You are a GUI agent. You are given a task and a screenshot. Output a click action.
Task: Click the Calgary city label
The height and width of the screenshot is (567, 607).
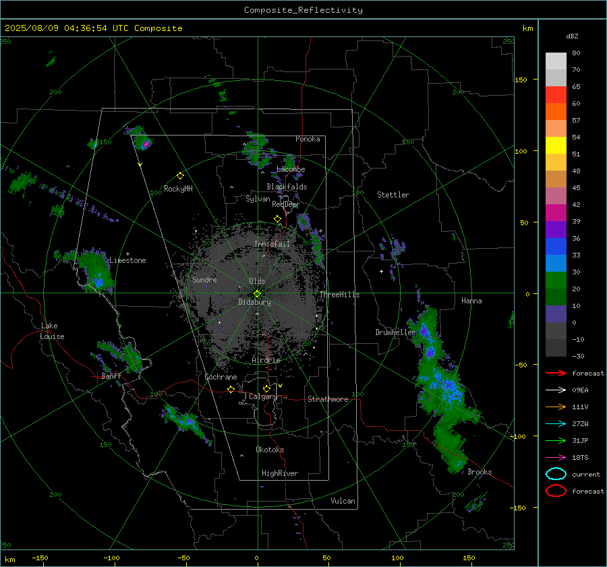pyautogui.click(x=263, y=396)
